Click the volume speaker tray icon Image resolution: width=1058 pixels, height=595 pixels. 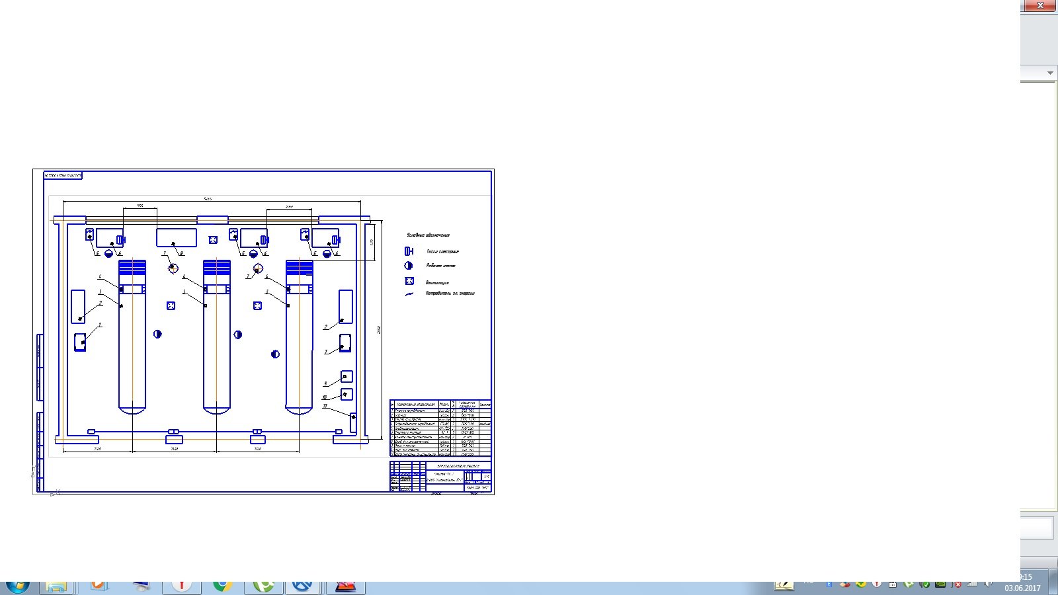[988, 584]
